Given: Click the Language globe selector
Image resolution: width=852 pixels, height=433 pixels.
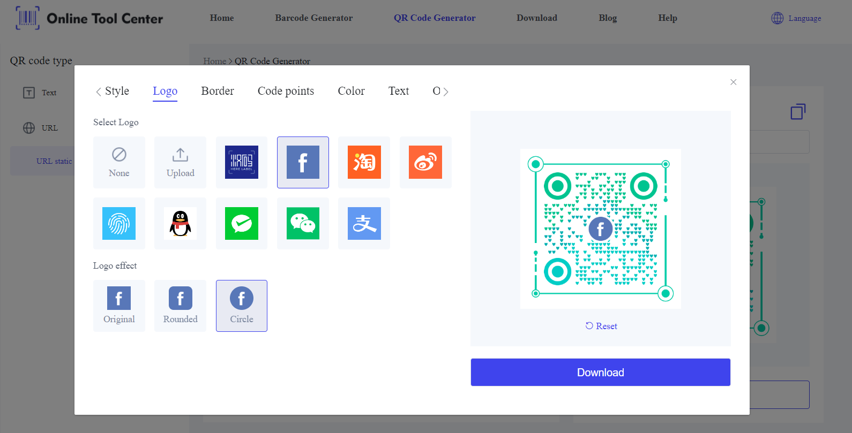Looking at the screenshot, I should (x=796, y=18).
